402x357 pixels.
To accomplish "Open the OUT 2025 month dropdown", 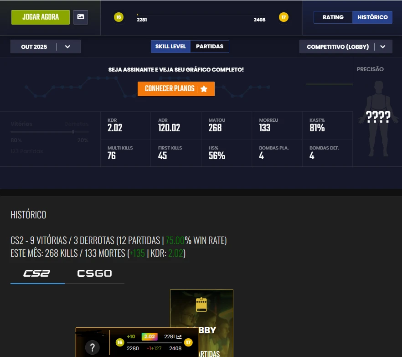I will coord(46,47).
